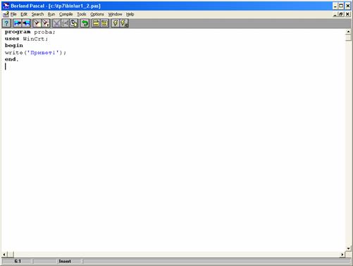Image resolution: width=353 pixels, height=266 pixels.
Task: Click the Run lightning bolt icon
Action: [116, 23]
